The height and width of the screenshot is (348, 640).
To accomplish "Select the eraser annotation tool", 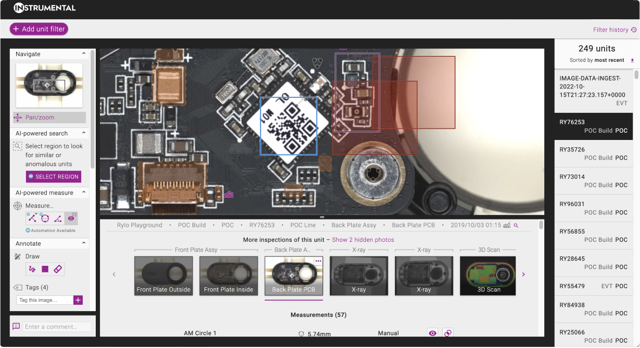I will click(58, 269).
